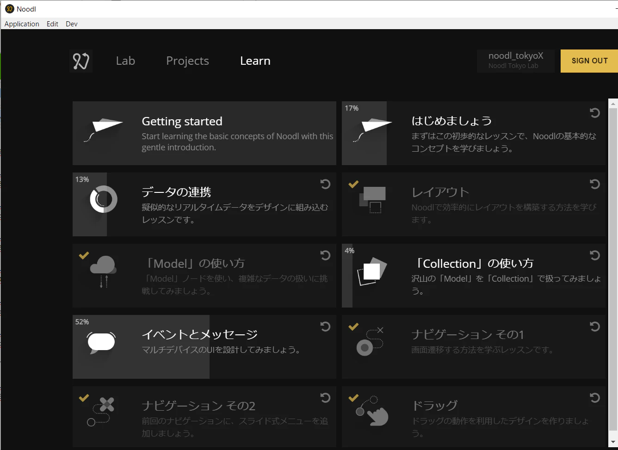Viewport: 618px width, 450px height.
Task: Switch to the Lab tab
Action: [125, 61]
